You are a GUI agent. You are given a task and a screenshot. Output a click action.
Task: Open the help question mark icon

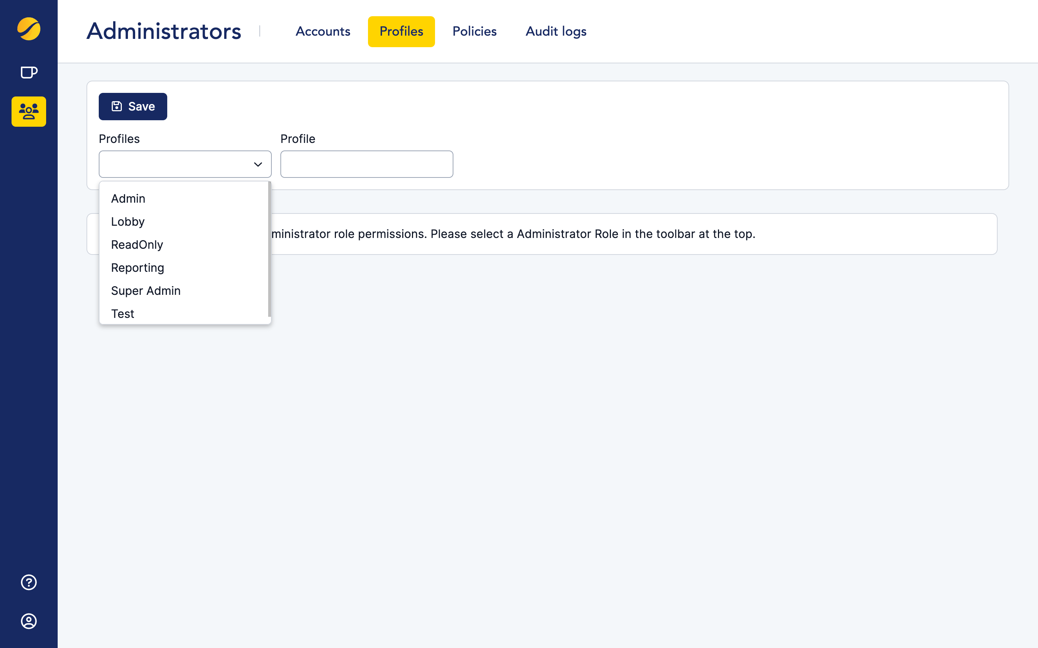tap(29, 582)
